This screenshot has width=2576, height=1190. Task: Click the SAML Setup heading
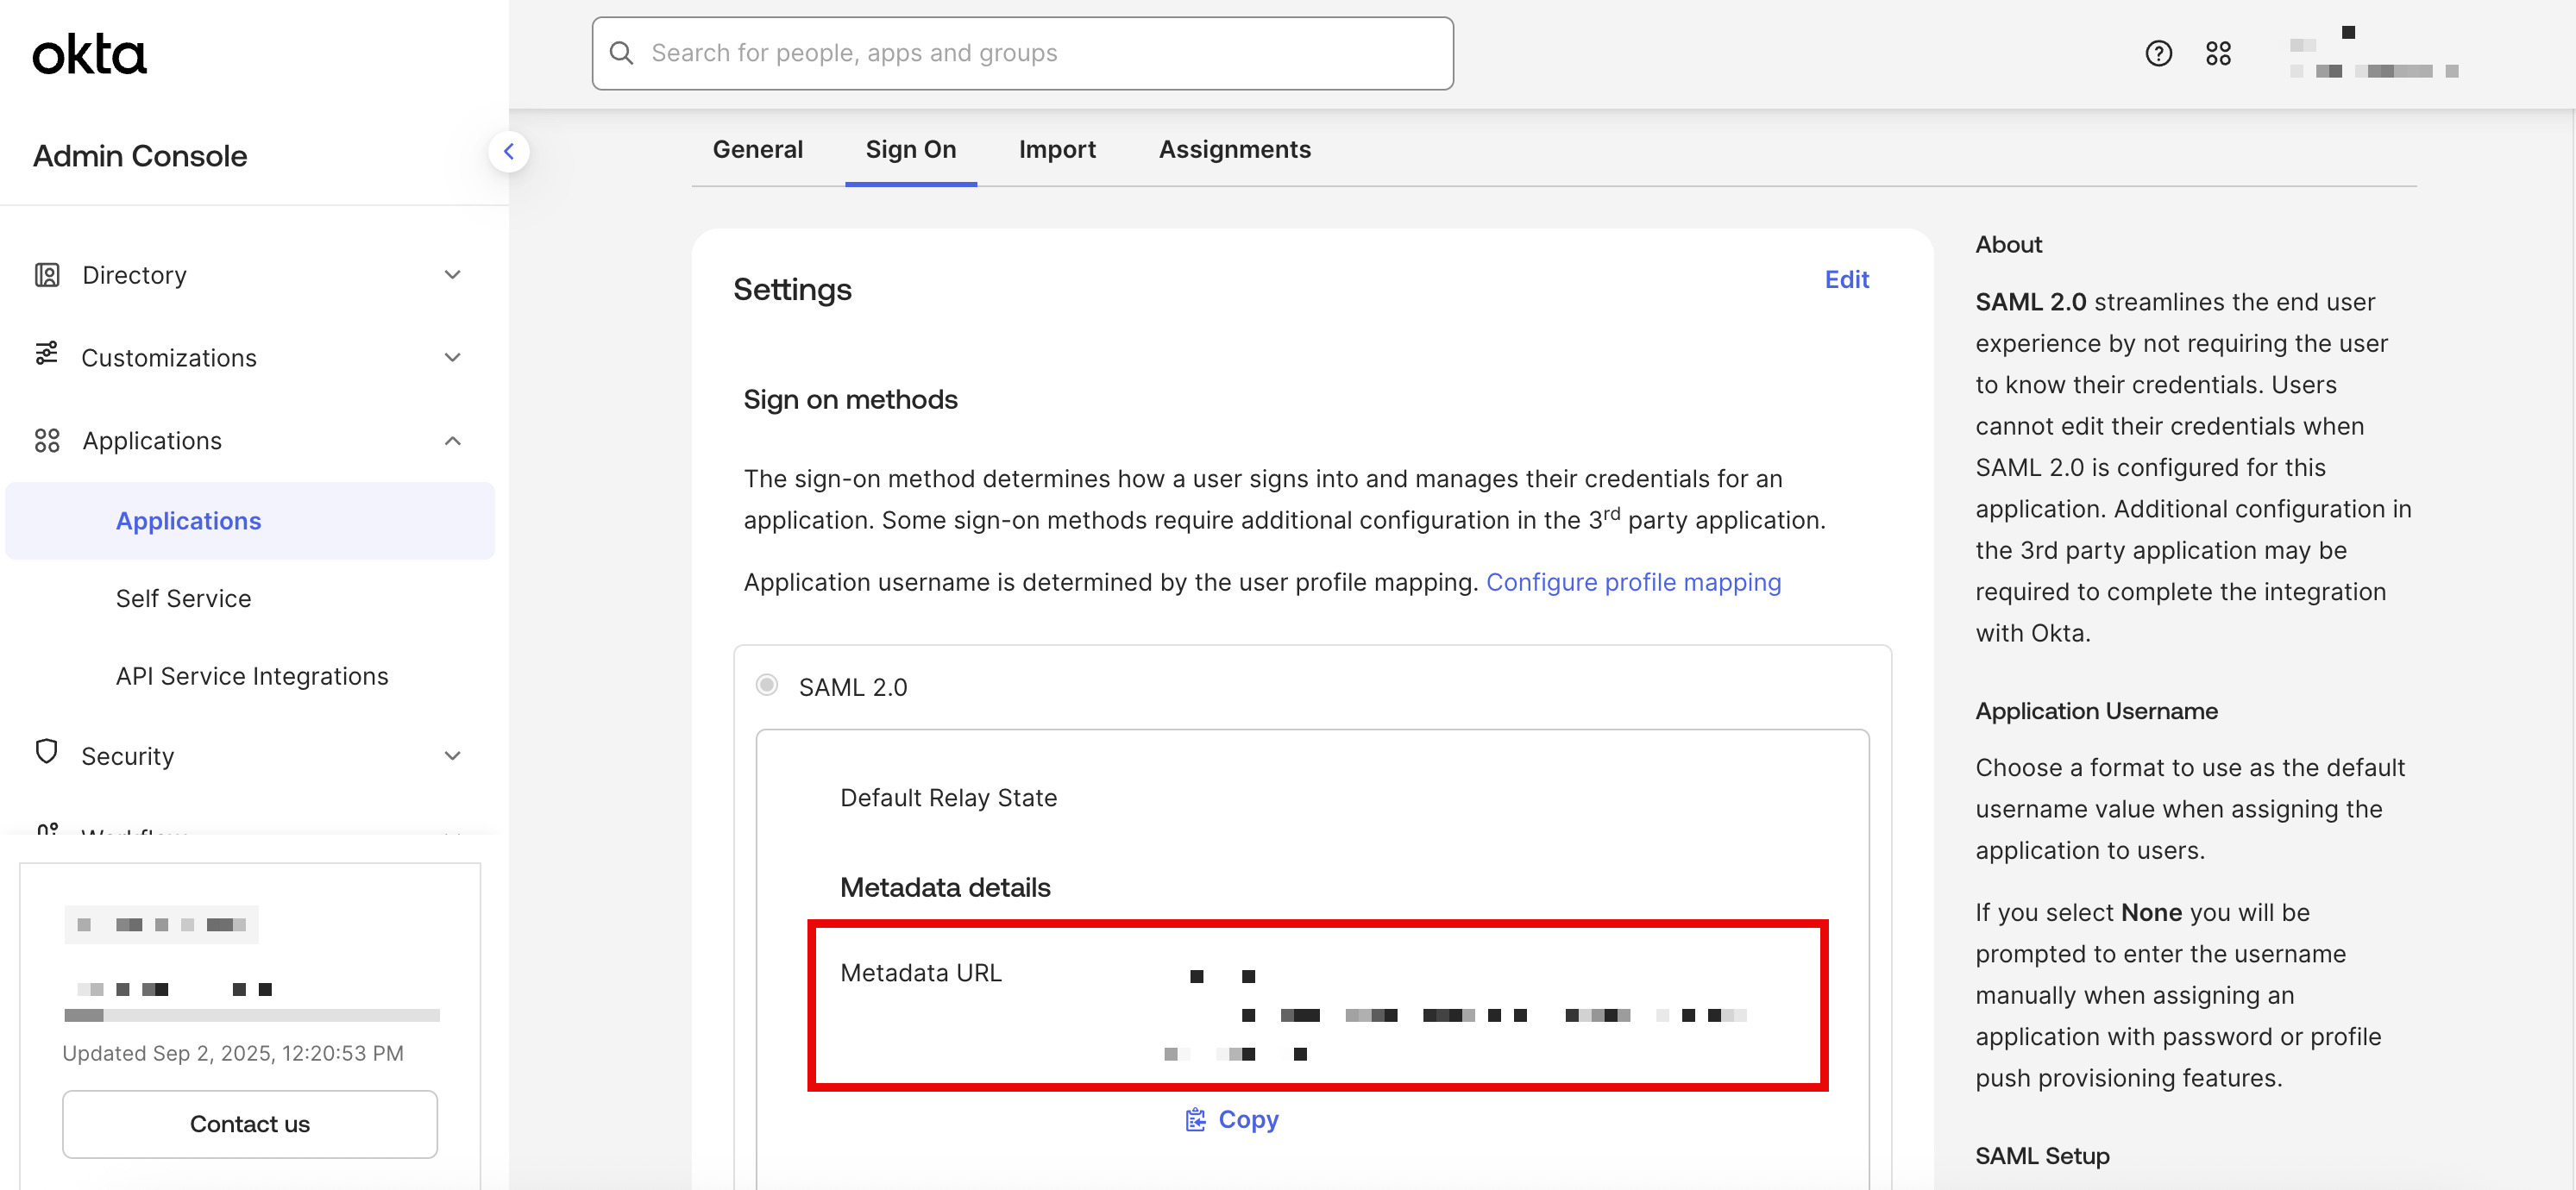[2042, 1156]
